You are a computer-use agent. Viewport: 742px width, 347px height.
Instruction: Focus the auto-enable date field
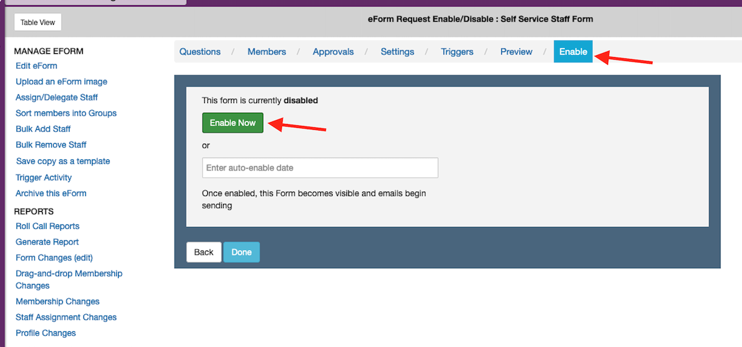pyautogui.click(x=319, y=168)
